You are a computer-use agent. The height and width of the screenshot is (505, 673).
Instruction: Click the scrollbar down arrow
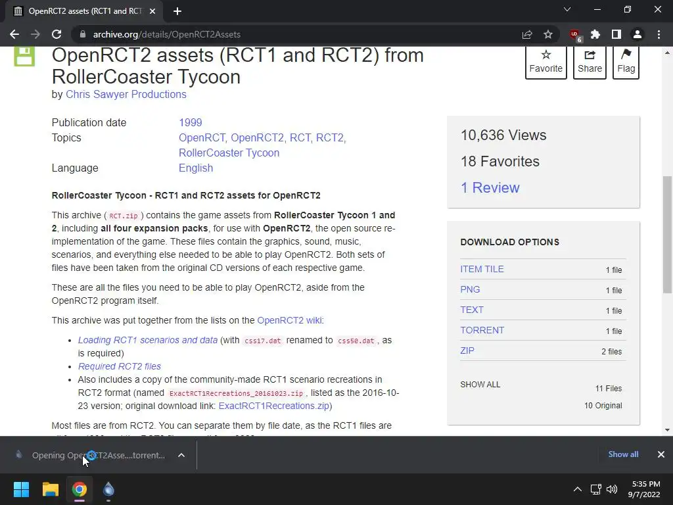tap(667, 430)
